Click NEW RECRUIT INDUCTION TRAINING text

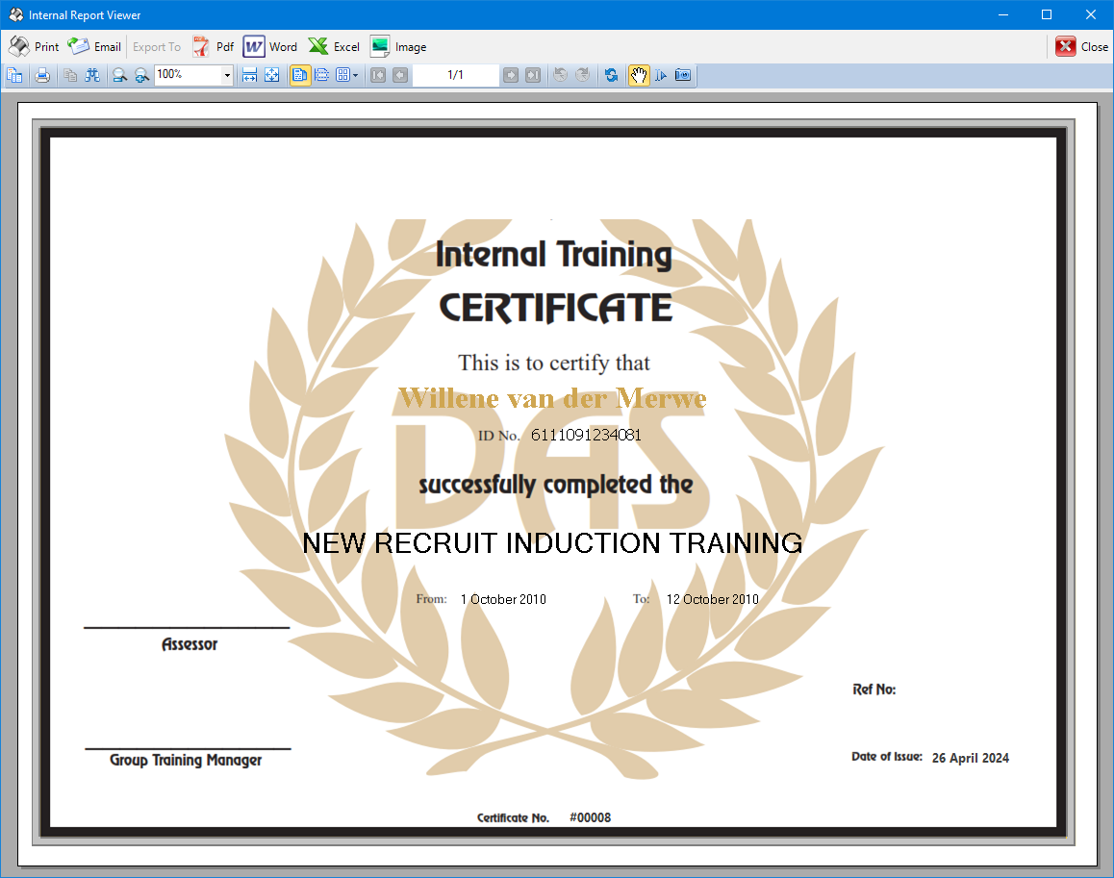pyautogui.click(x=553, y=543)
